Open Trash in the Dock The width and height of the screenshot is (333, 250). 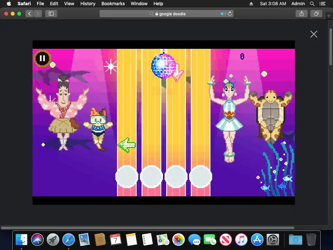[311, 240]
